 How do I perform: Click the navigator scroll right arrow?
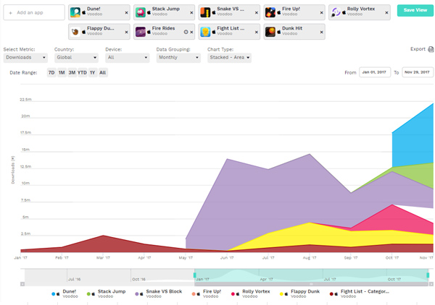(431, 284)
